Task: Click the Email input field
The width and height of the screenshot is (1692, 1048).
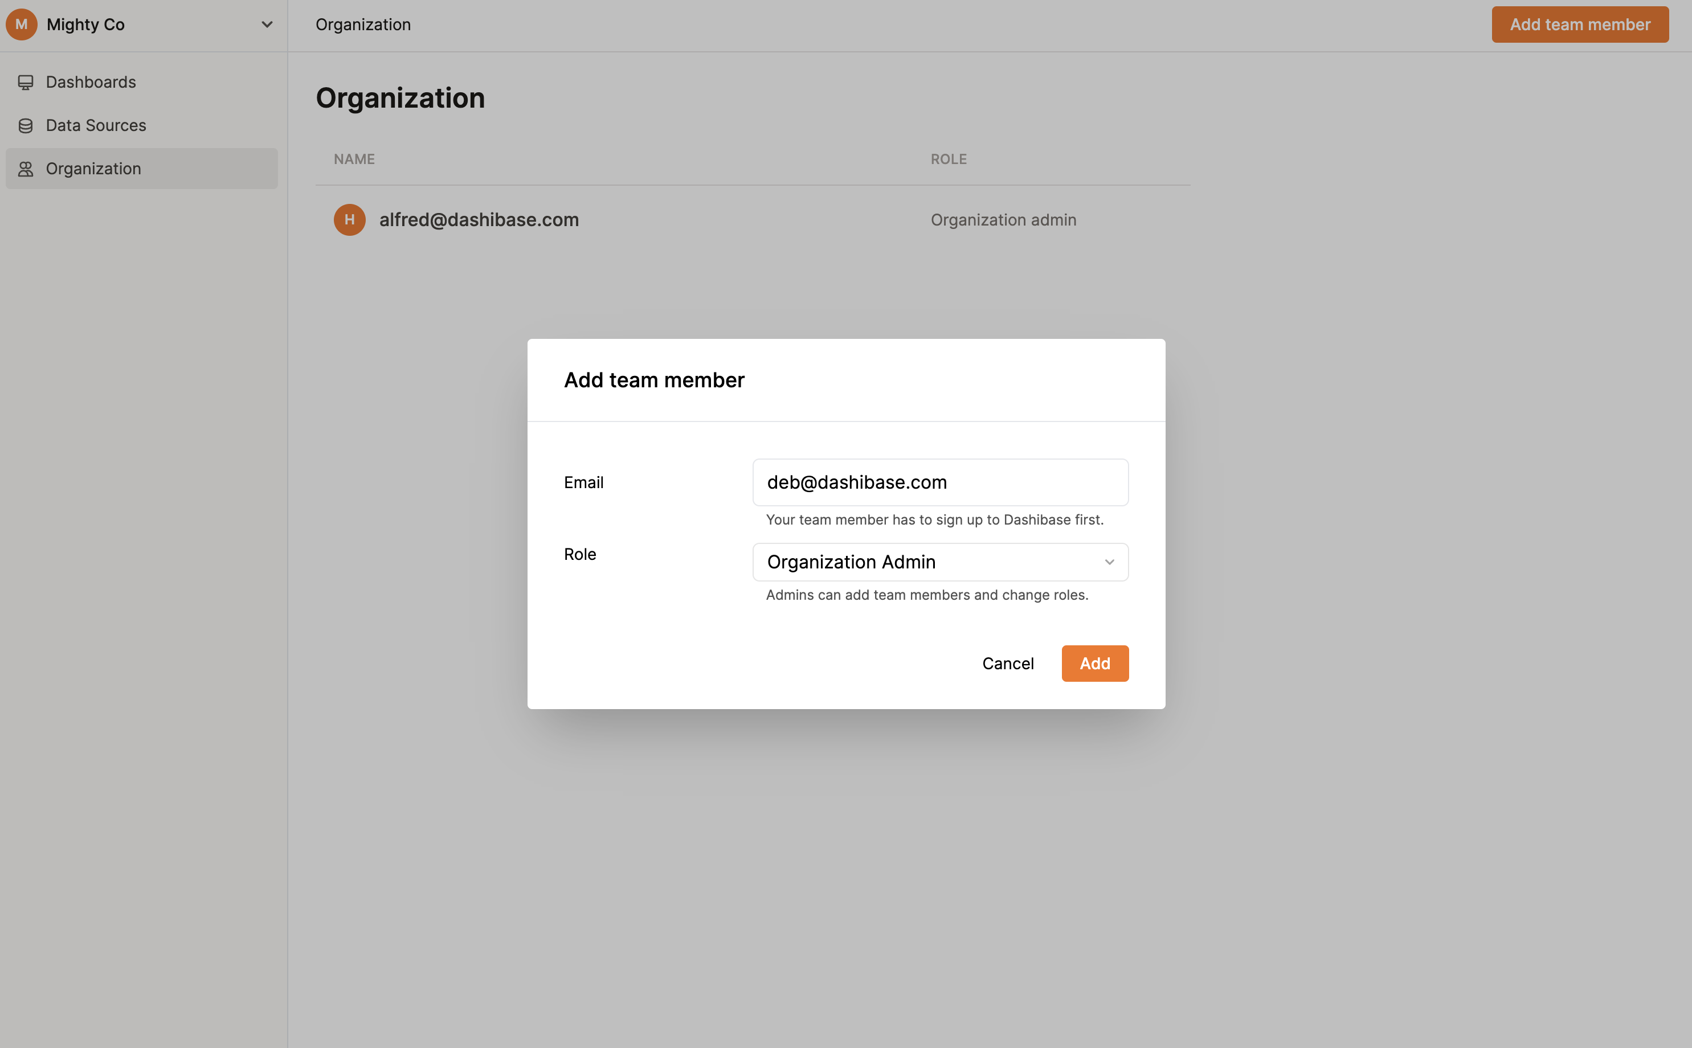Action: 940,482
